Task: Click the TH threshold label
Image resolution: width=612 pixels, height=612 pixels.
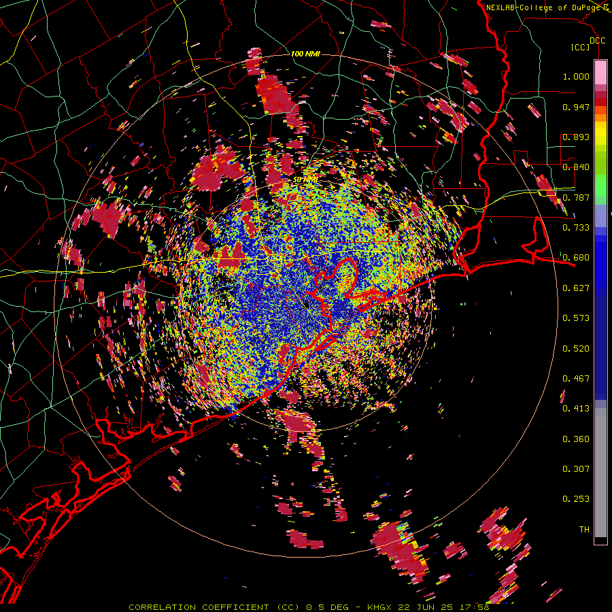Action: pyautogui.click(x=584, y=530)
